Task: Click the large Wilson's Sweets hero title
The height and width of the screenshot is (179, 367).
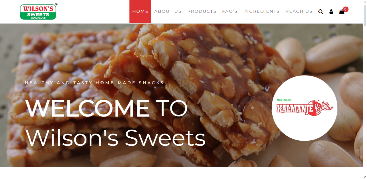Action: (116, 138)
